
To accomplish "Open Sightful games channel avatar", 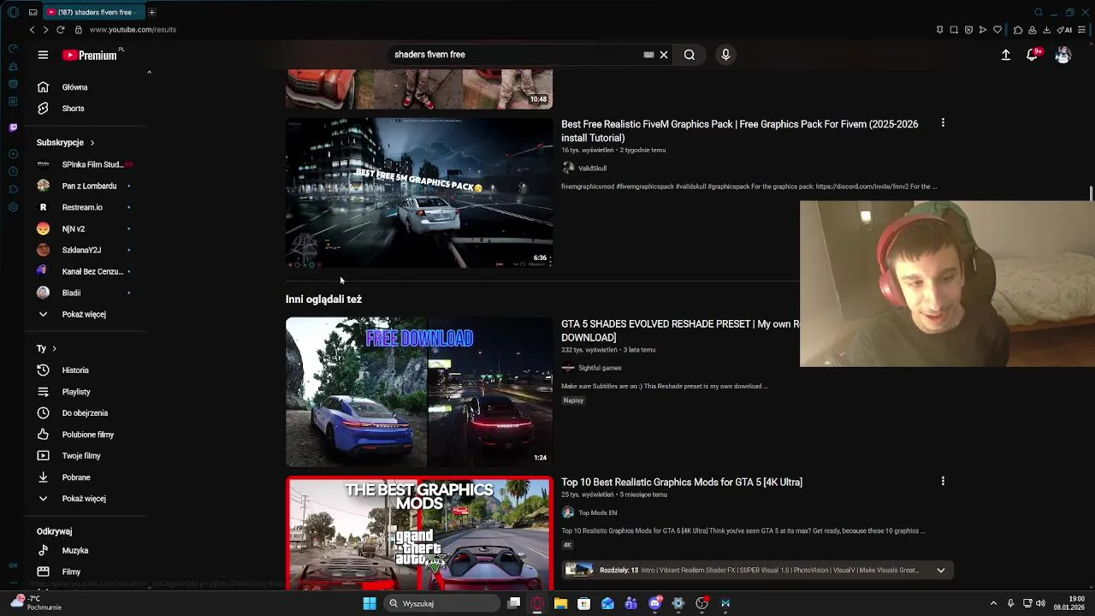I will [568, 368].
